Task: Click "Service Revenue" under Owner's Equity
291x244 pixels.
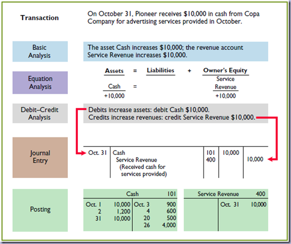Action: (x=225, y=83)
